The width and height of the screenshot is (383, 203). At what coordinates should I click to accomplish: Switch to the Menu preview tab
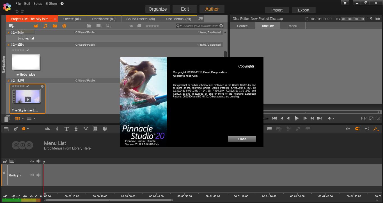[293, 26]
